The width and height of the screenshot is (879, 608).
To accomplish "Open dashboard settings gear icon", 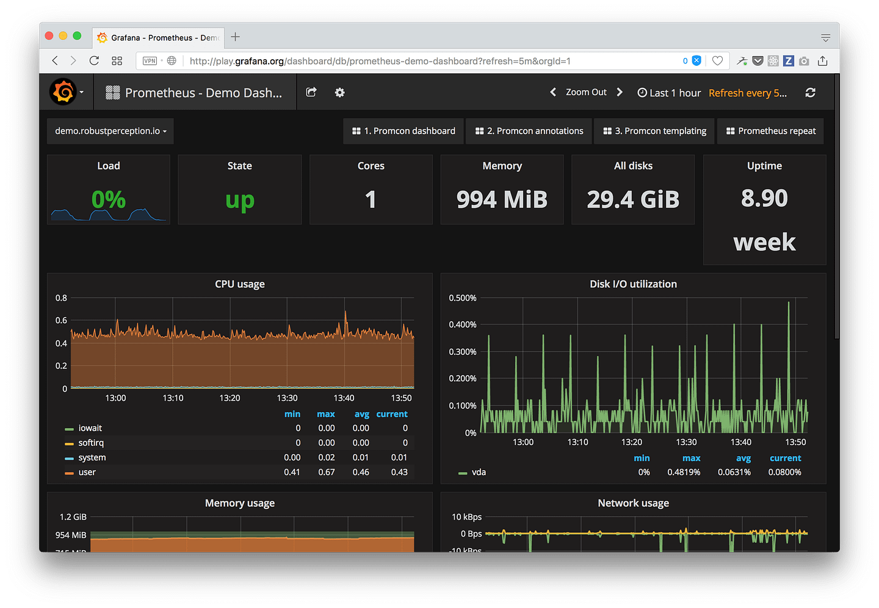I will coord(340,92).
